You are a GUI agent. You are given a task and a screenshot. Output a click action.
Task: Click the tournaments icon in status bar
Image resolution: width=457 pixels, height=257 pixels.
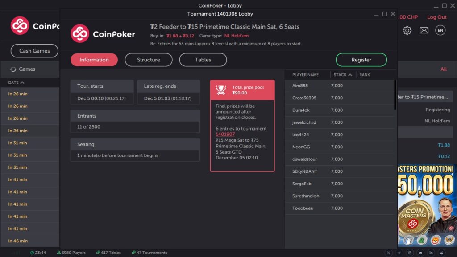(134, 253)
